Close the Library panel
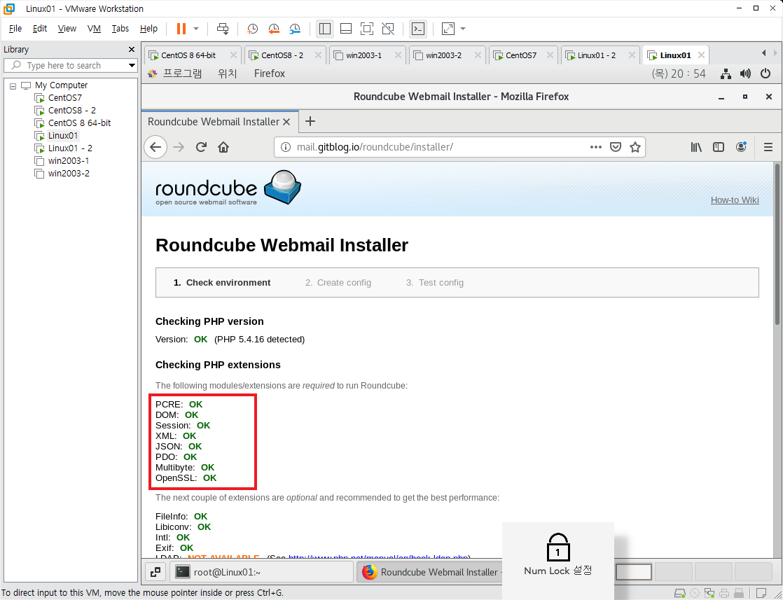The height and width of the screenshot is (600, 783). [x=132, y=50]
